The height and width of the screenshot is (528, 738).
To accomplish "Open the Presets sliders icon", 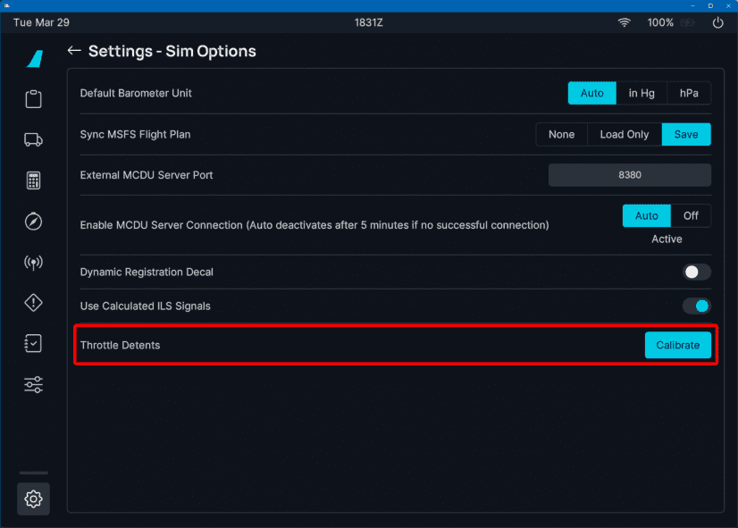I will (x=33, y=385).
